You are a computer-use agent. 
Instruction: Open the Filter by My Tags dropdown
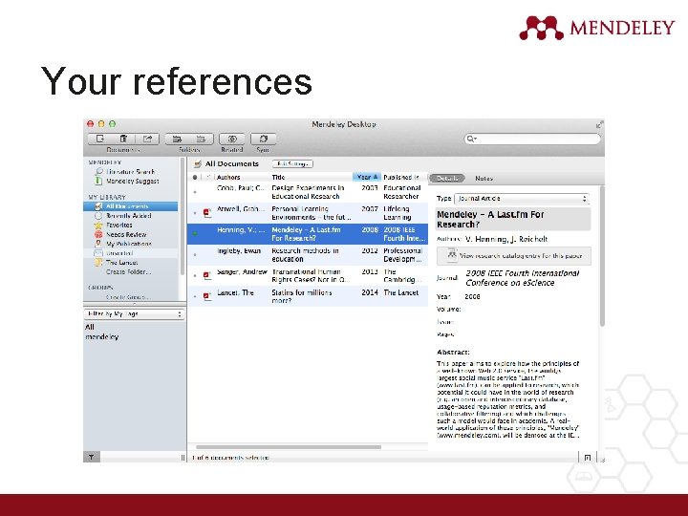(134, 314)
